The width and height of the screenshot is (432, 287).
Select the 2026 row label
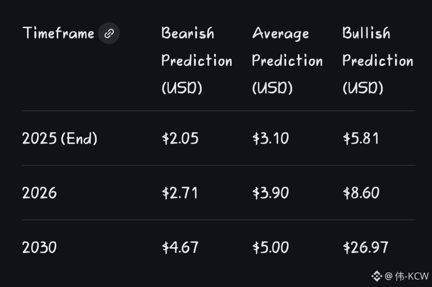(x=39, y=193)
